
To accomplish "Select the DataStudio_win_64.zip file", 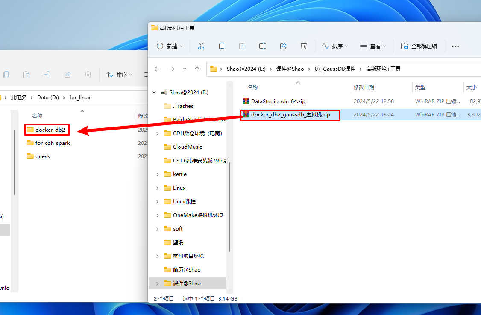I will [x=278, y=101].
